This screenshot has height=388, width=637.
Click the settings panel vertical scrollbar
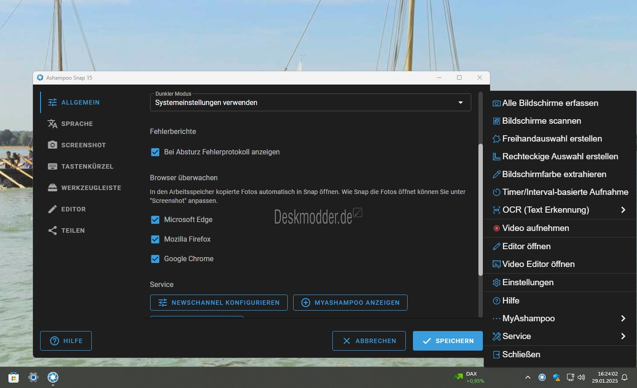click(x=481, y=209)
